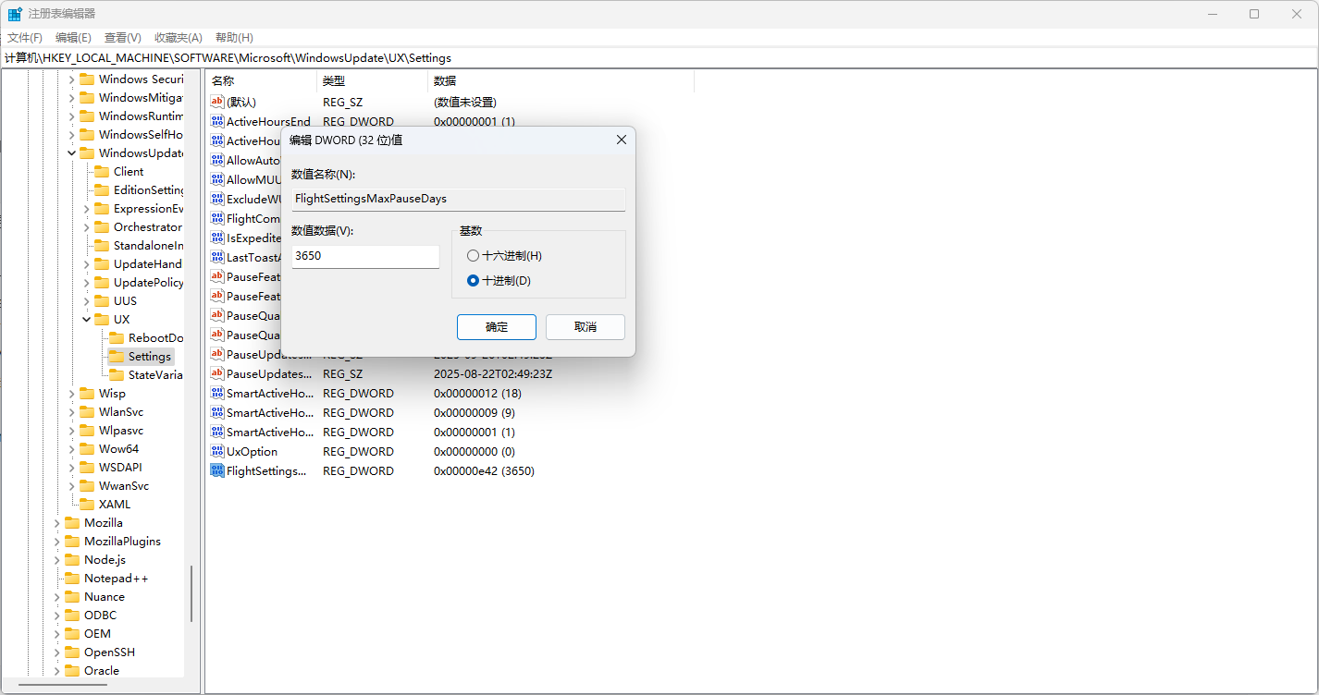Image resolution: width=1319 pixels, height=695 pixels.
Task: Collapse the WindowsUpdate tree node
Action: click(72, 152)
